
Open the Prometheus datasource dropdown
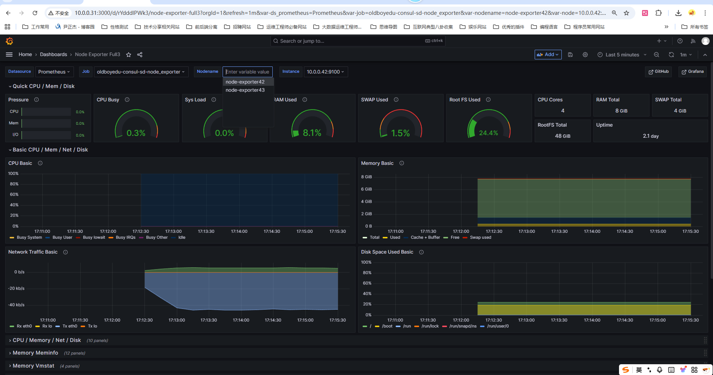[x=54, y=72]
